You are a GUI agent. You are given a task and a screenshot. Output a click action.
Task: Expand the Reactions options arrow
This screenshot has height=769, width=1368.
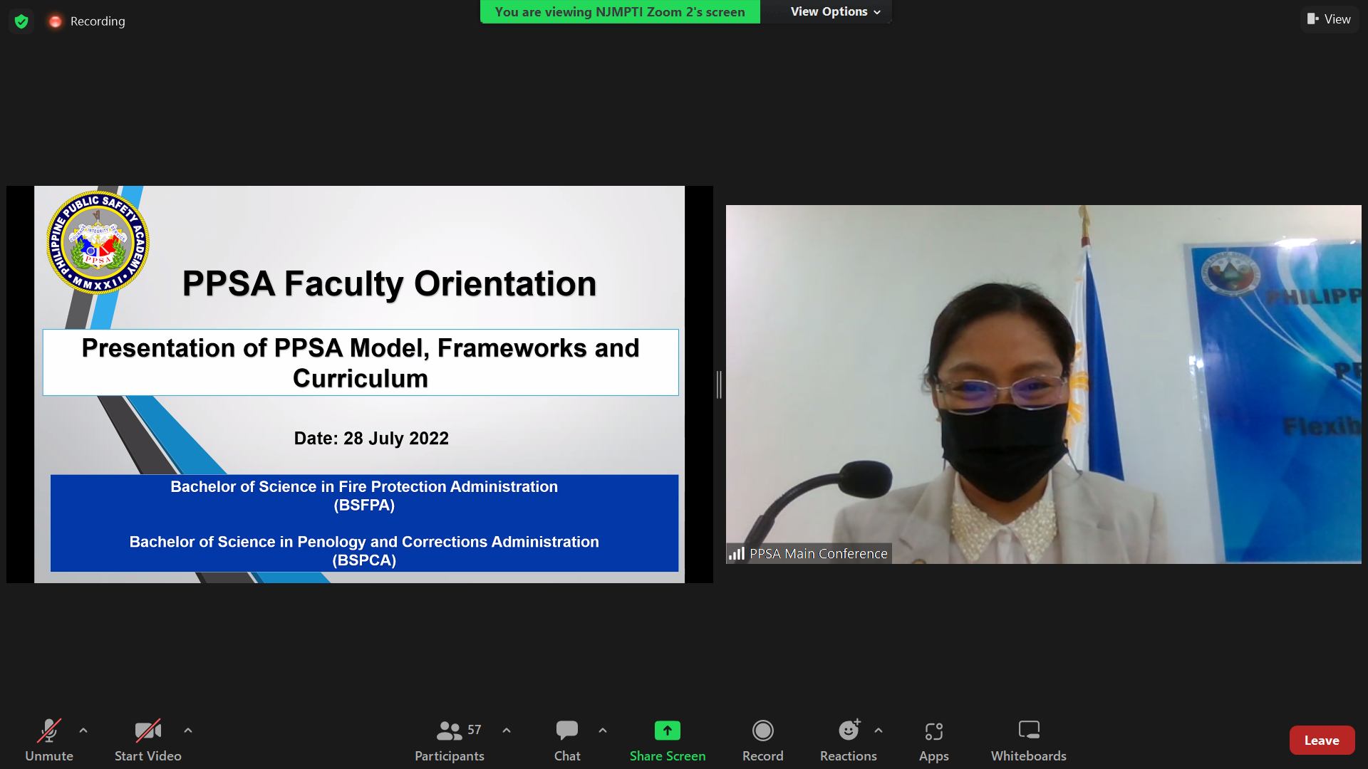(x=879, y=731)
